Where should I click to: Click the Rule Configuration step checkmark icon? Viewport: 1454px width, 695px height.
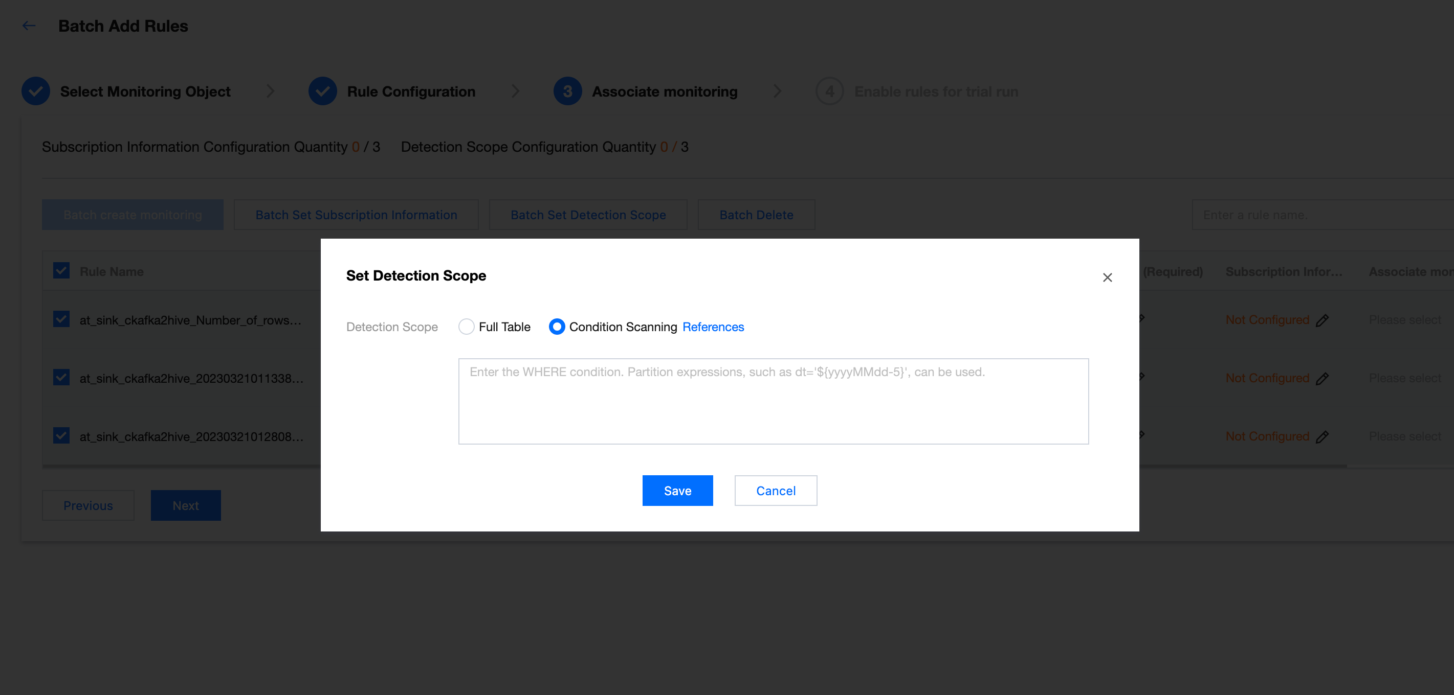(x=322, y=91)
